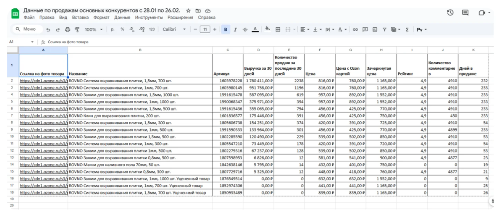The height and width of the screenshot is (220, 504).
Task: Select the Выручка за 30 дней header cell
Action: 258,65
